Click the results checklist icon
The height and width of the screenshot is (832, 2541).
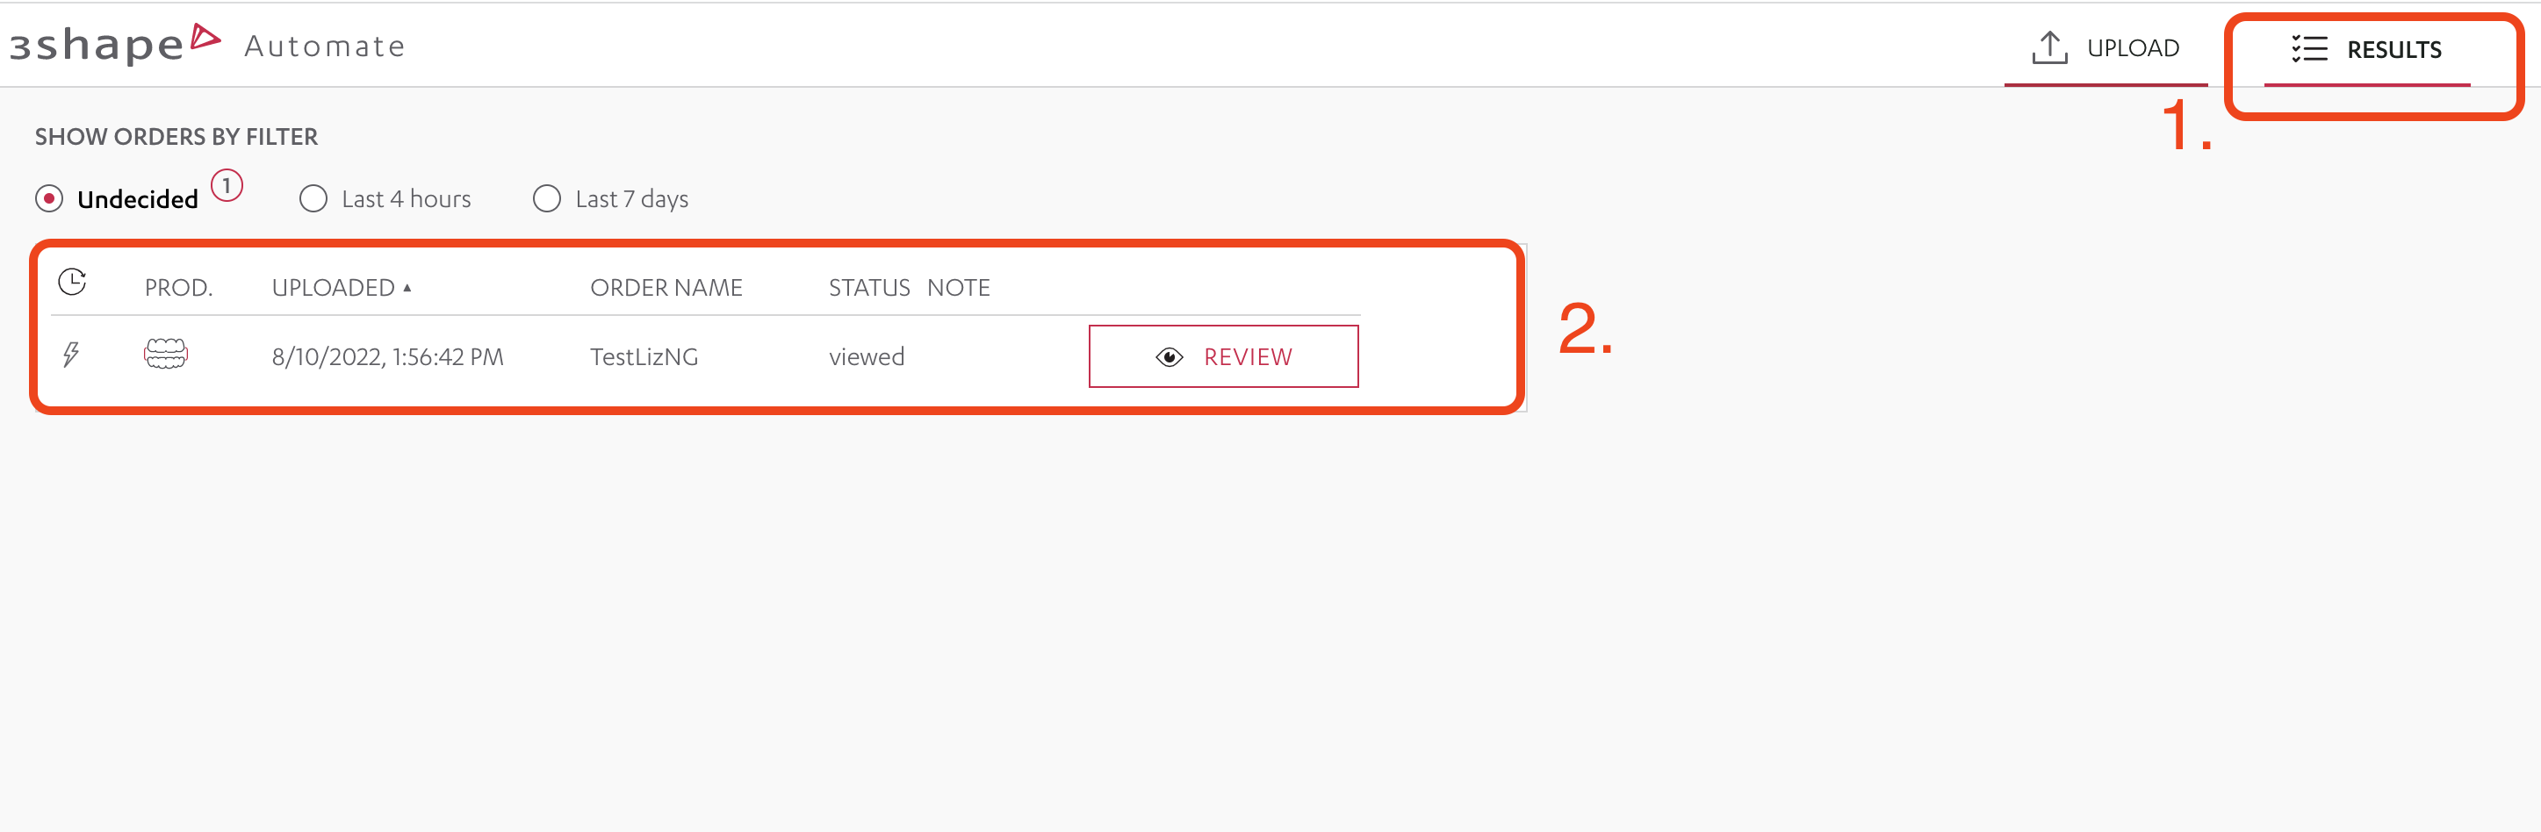click(2308, 48)
